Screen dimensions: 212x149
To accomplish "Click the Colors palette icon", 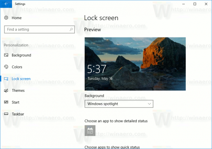I will coord(6,67).
